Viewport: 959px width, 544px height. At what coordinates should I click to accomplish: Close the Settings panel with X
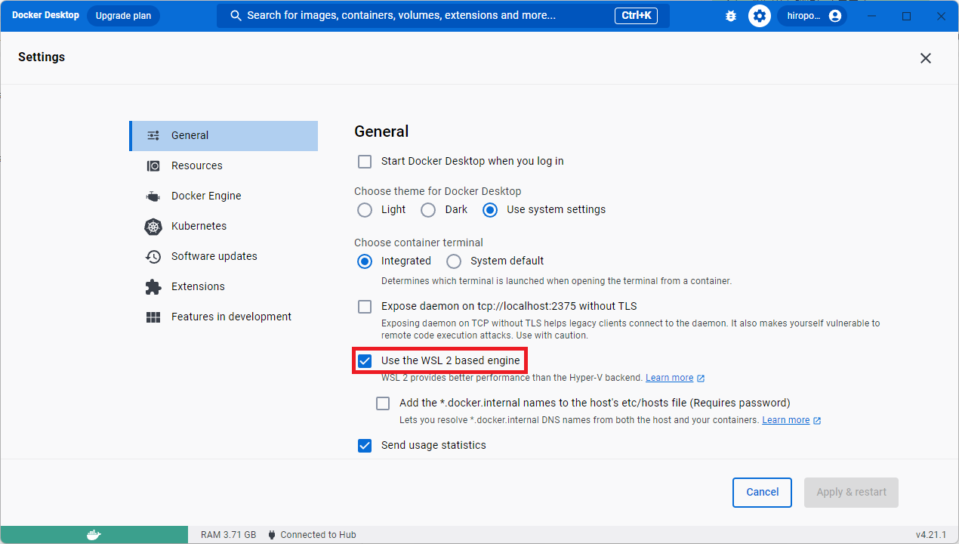[926, 58]
